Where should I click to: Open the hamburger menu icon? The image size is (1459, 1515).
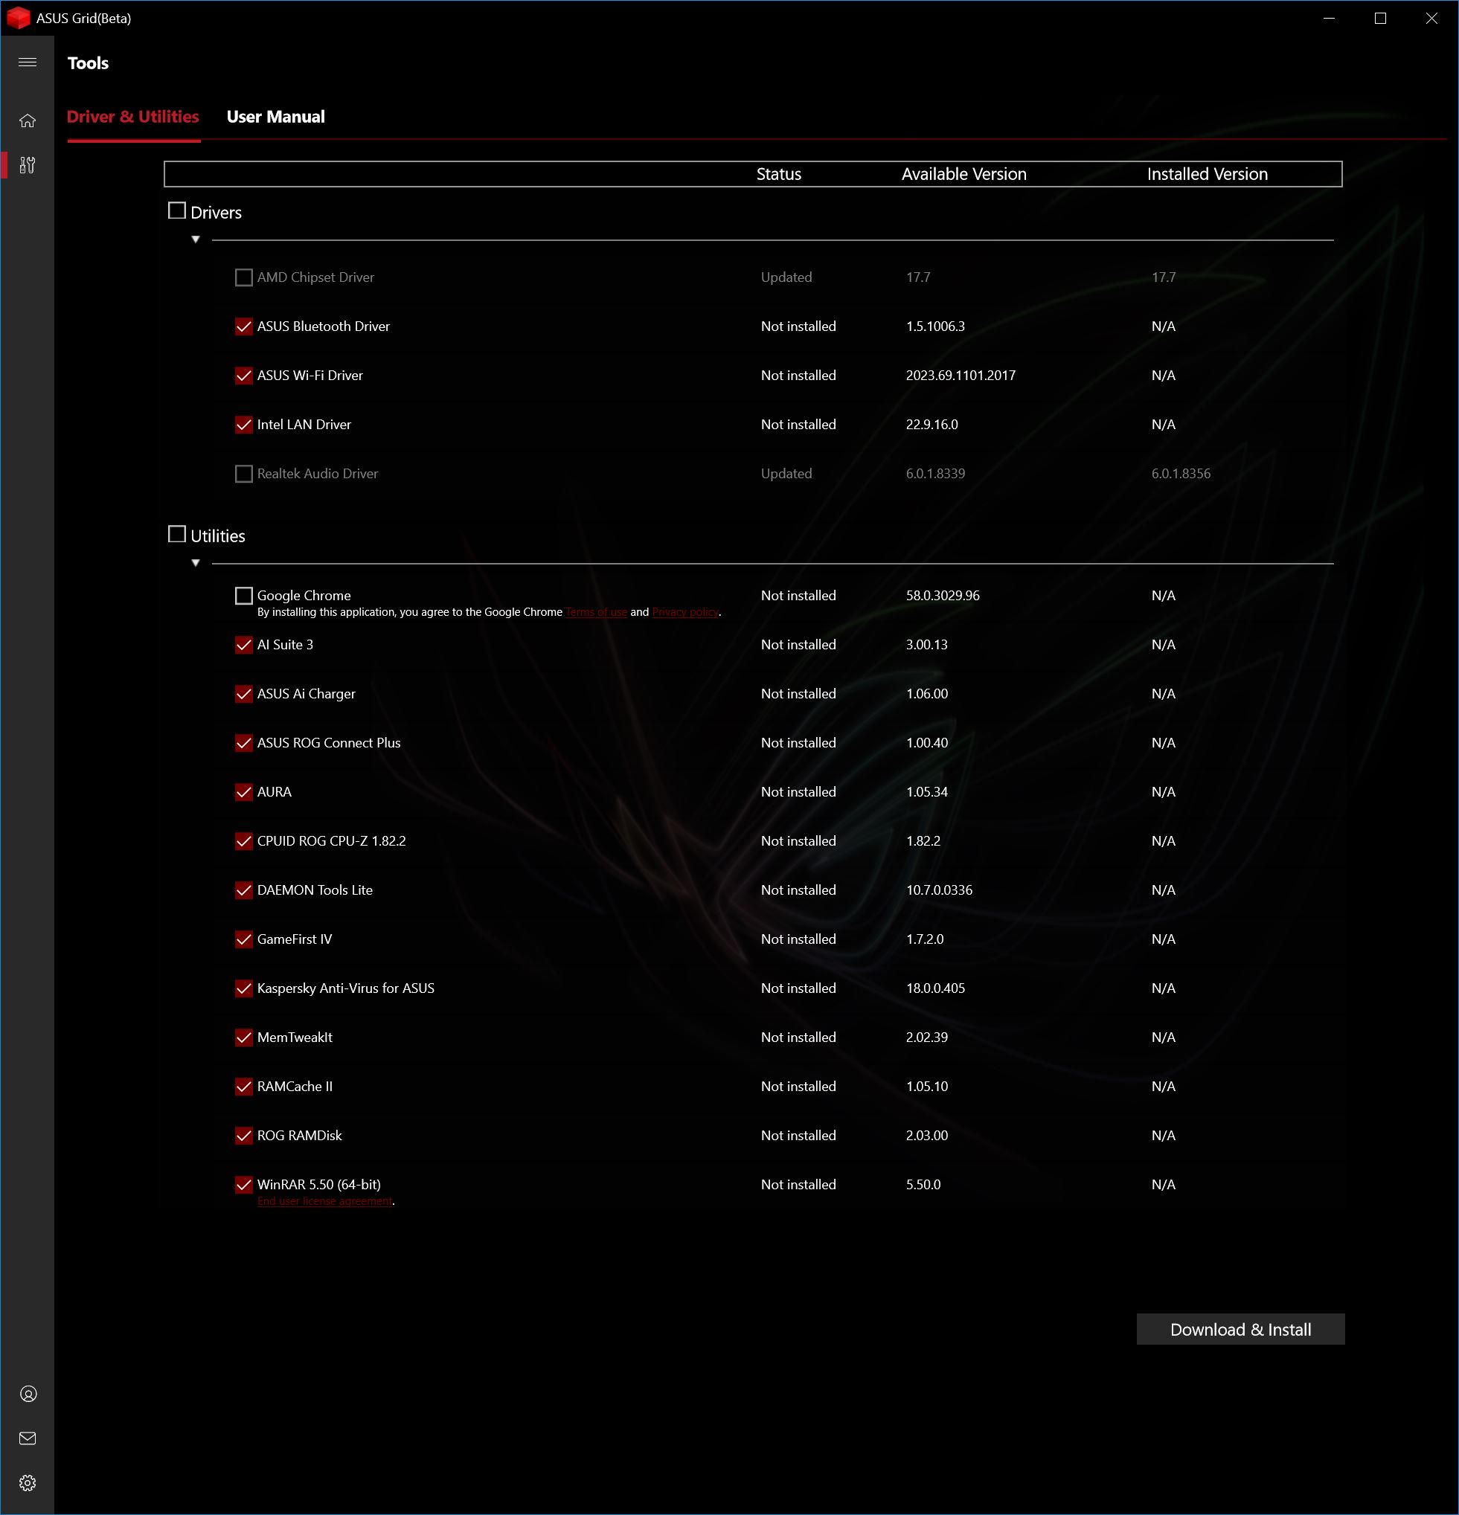27,62
